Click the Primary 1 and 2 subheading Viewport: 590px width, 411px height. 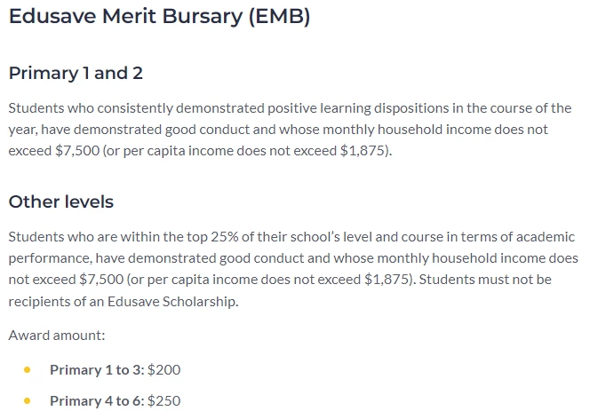pyautogui.click(x=76, y=73)
